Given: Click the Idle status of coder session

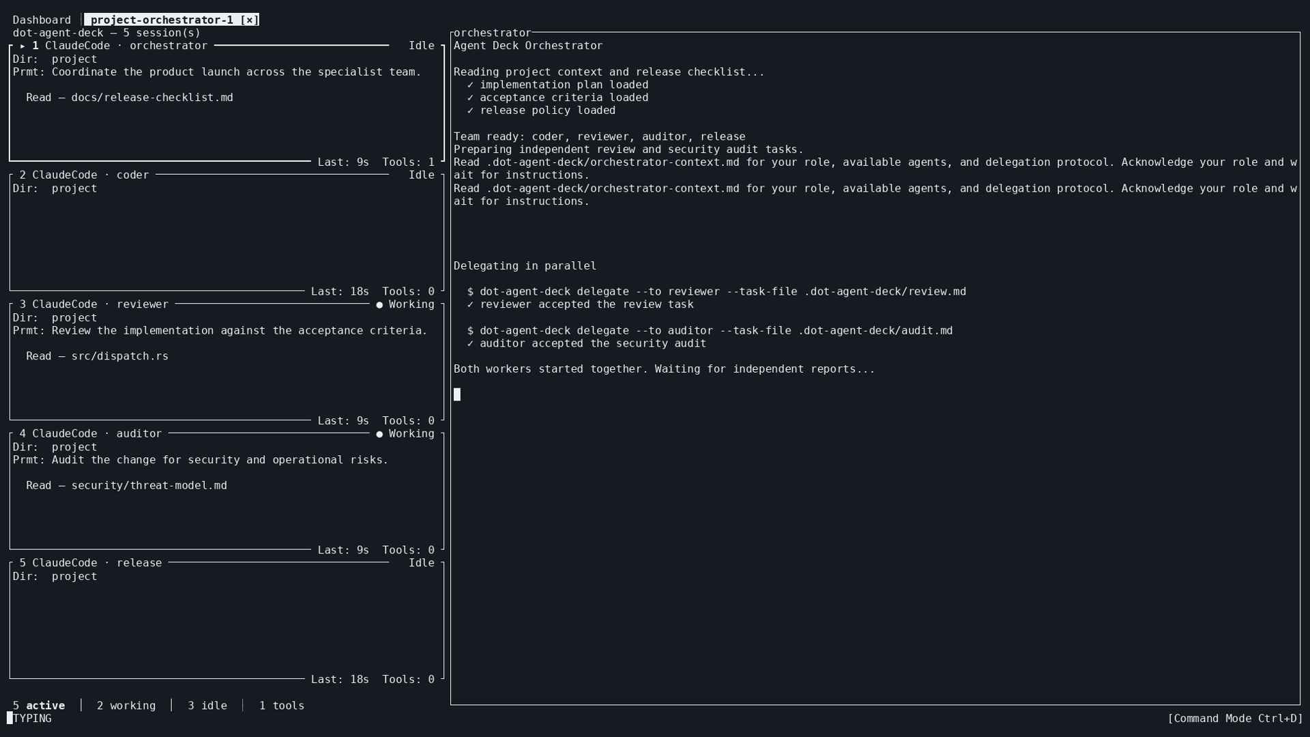Looking at the screenshot, I should pyautogui.click(x=422, y=175).
